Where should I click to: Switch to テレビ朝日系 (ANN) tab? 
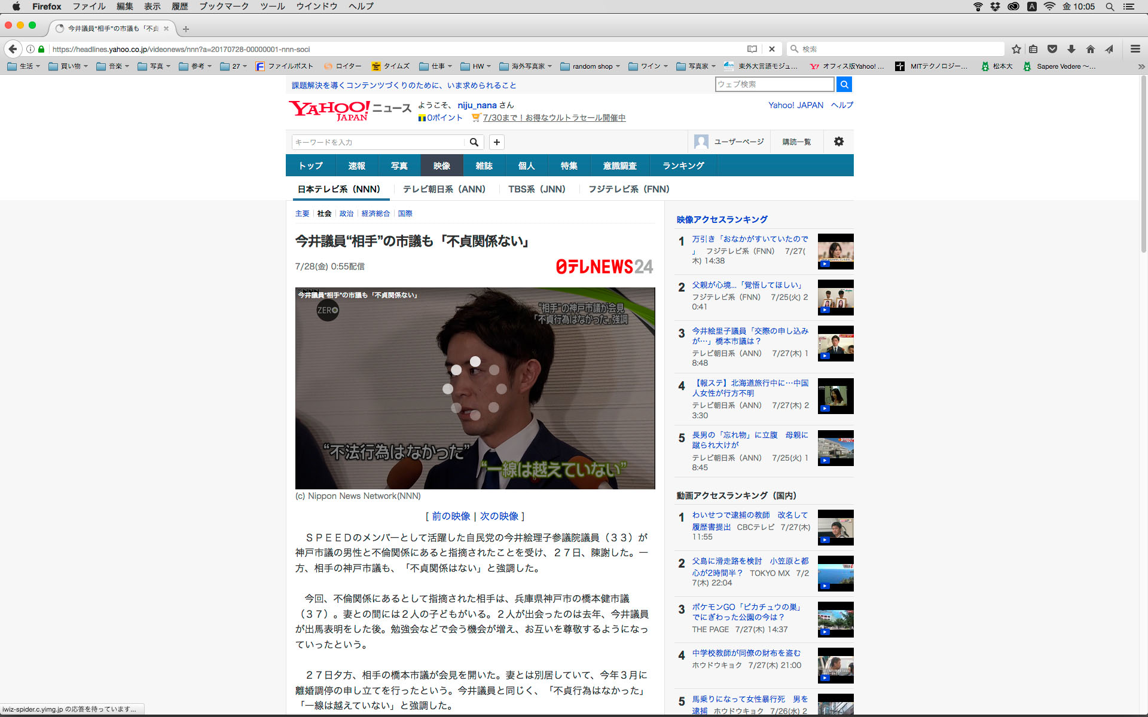[x=444, y=189]
